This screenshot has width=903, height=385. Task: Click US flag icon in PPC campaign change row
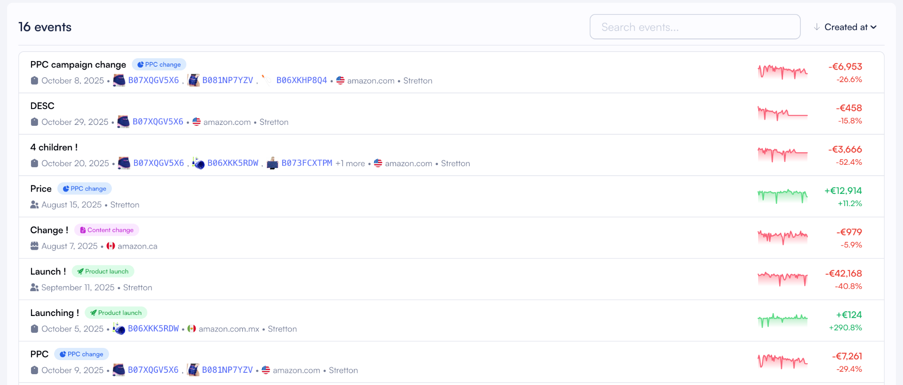341,80
